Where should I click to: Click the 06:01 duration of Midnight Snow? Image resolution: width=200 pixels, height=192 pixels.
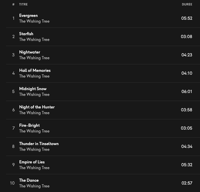click(187, 92)
